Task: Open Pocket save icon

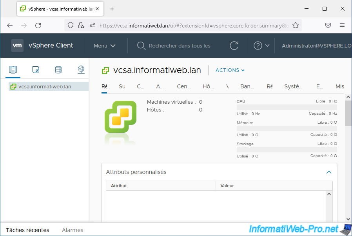Action: pos(328,25)
